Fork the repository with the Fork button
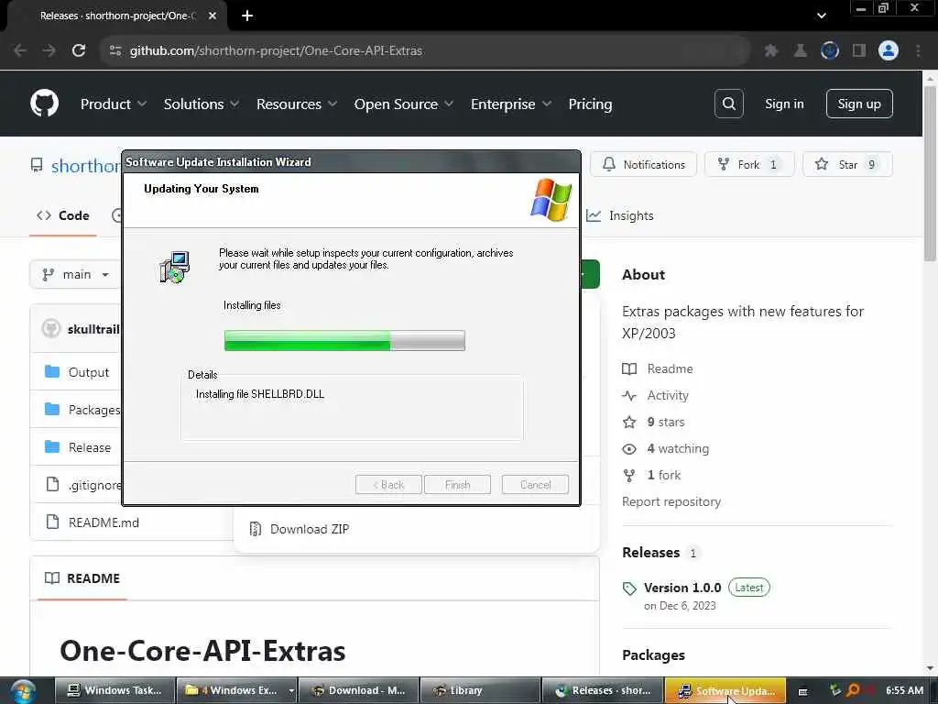This screenshot has height=704, width=938. [749, 164]
